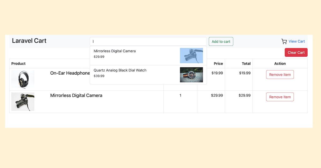Click the camera image in suggestions list

click(x=191, y=55)
